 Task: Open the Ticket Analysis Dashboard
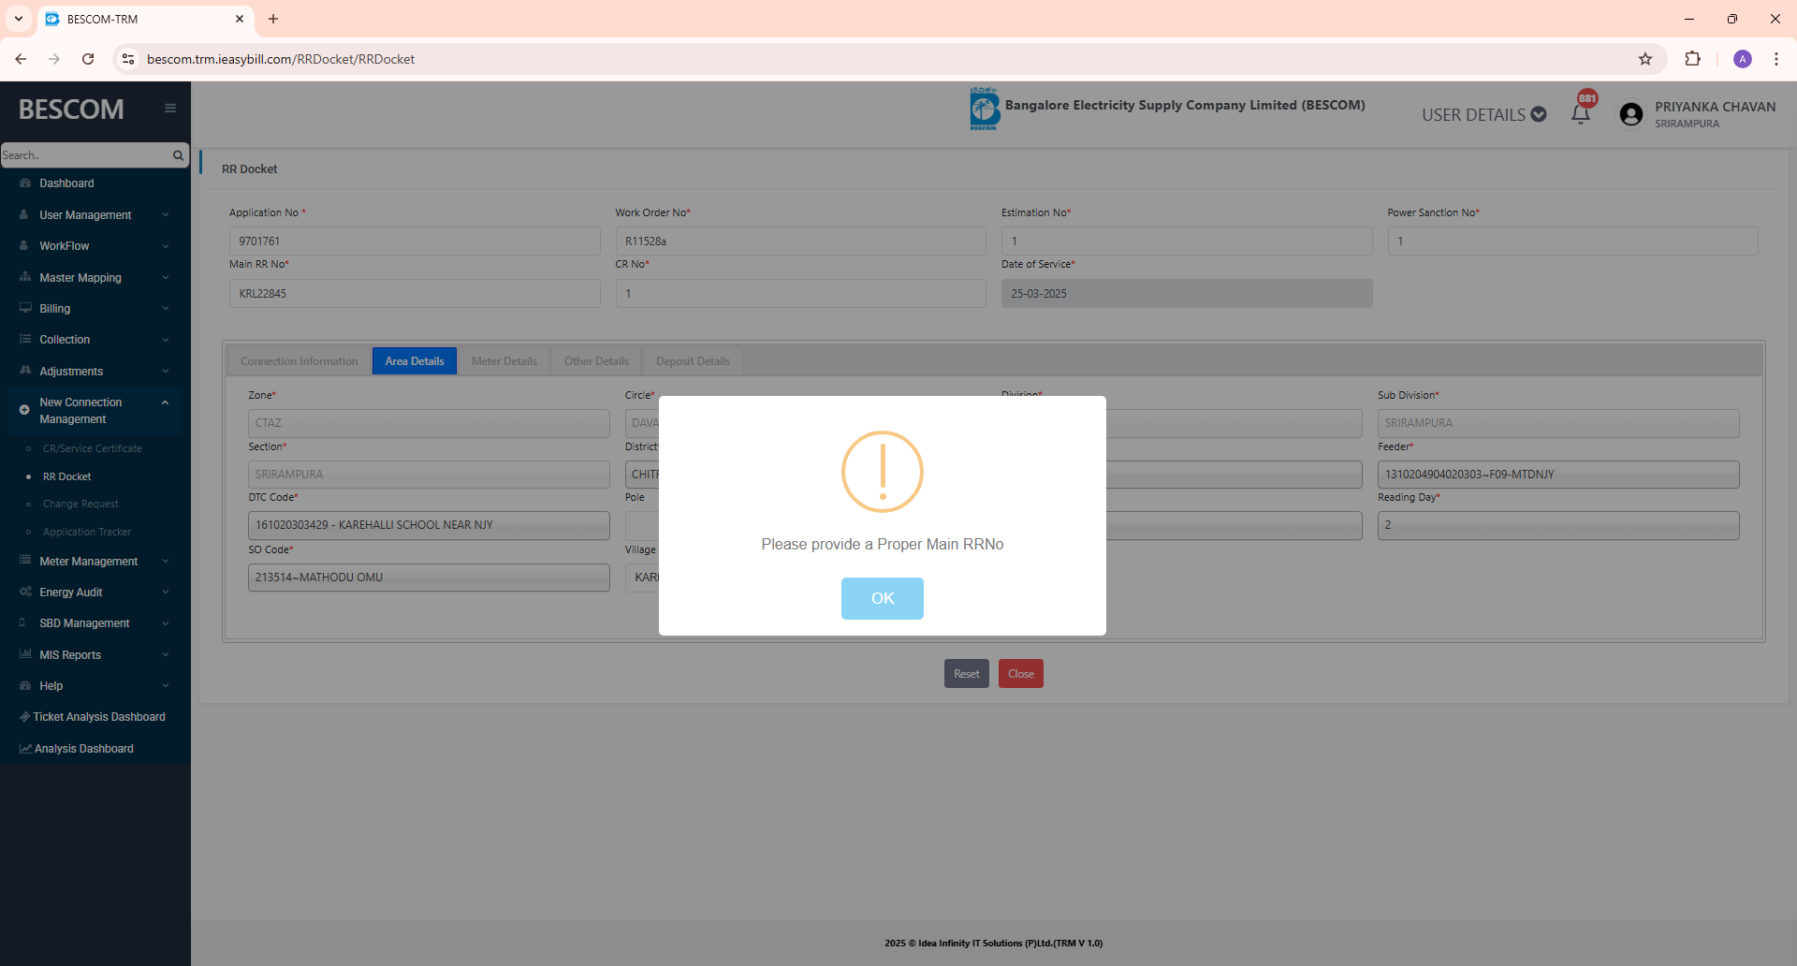click(x=92, y=717)
